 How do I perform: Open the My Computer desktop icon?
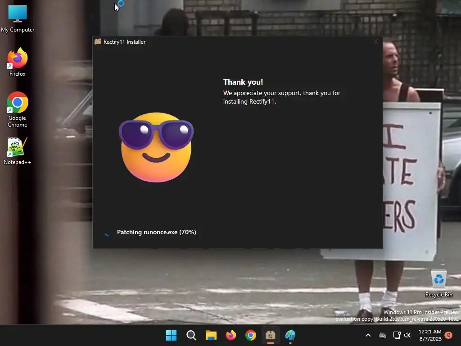(x=18, y=18)
